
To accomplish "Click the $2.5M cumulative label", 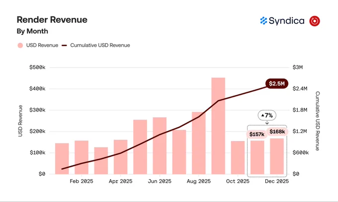I will [277, 83].
